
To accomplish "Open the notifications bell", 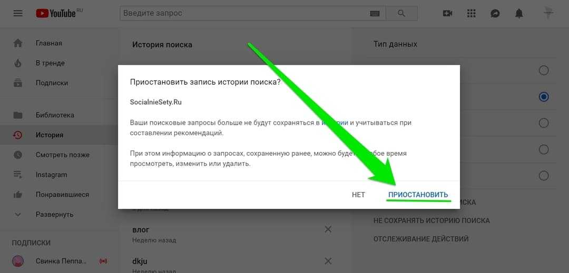I will point(519,13).
